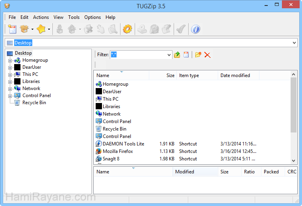Open the Desktop address bar dropdown
The width and height of the screenshot is (302, 206).
tap(294, 43)
